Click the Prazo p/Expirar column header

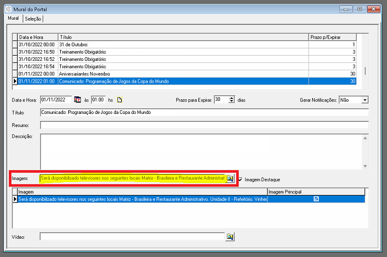click(x=332, y=37)
